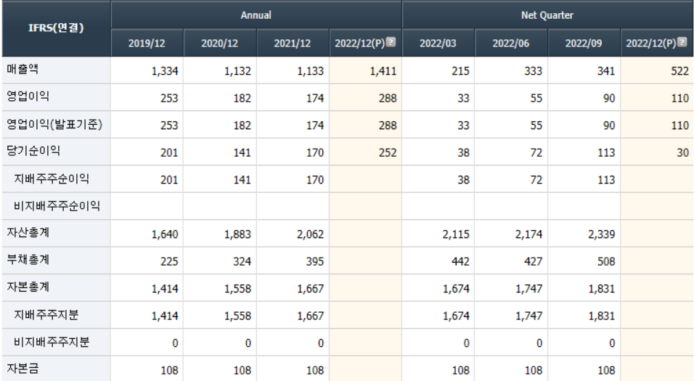Select the 비지배주주지분 row label
Viewport: 694px width, 381px height.
pyautogui.click(x=52, y=342)
